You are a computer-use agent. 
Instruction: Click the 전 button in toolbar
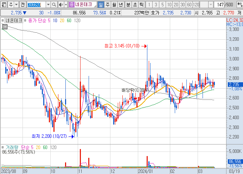coord(23,5)
